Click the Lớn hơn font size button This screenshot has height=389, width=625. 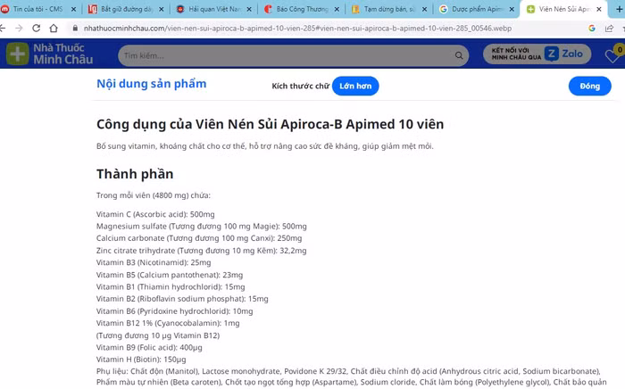point(355,86)
